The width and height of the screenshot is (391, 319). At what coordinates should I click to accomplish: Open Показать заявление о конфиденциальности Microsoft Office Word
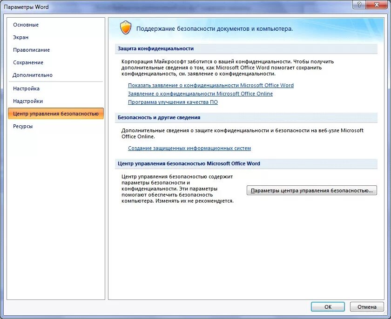211,85
